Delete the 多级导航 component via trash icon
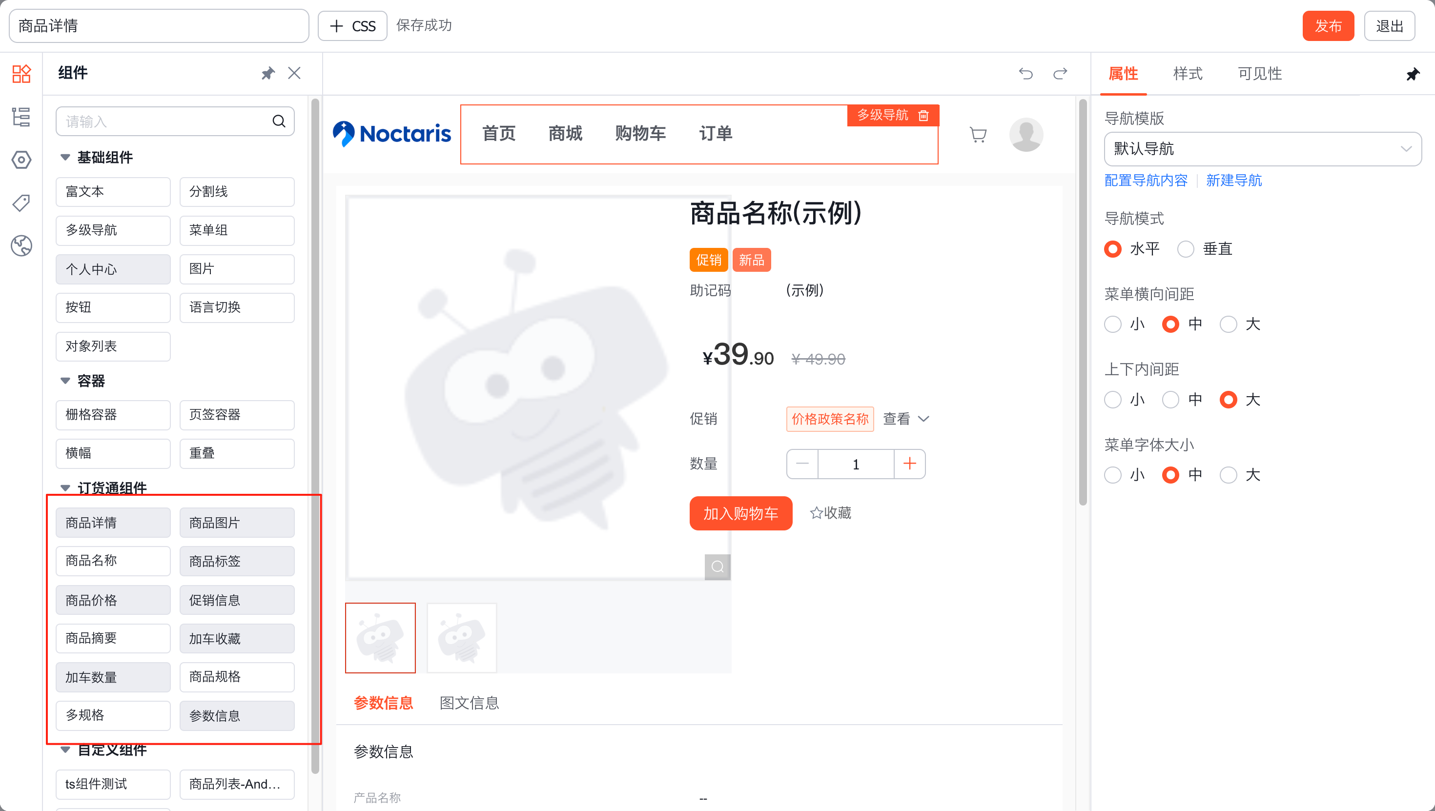Image resolution: width=1435 pixels, height=811 pixels. coord(923,115)
